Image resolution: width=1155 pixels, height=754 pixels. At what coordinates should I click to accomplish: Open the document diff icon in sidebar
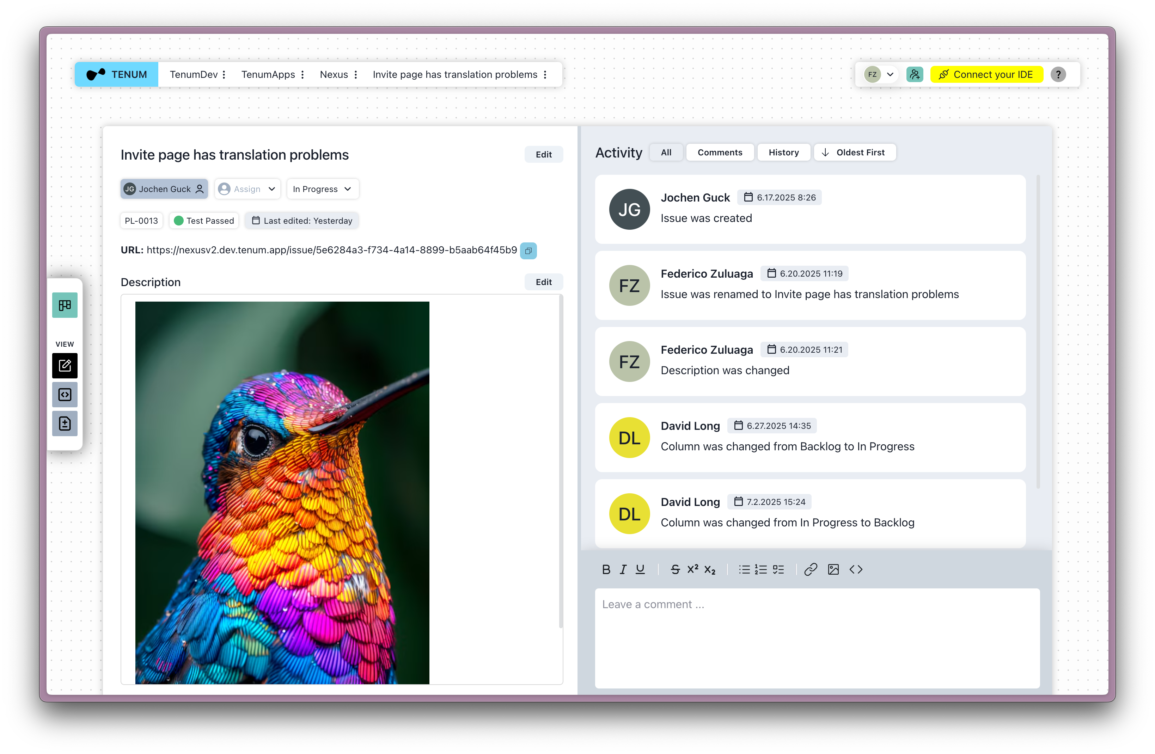[65, 423]
